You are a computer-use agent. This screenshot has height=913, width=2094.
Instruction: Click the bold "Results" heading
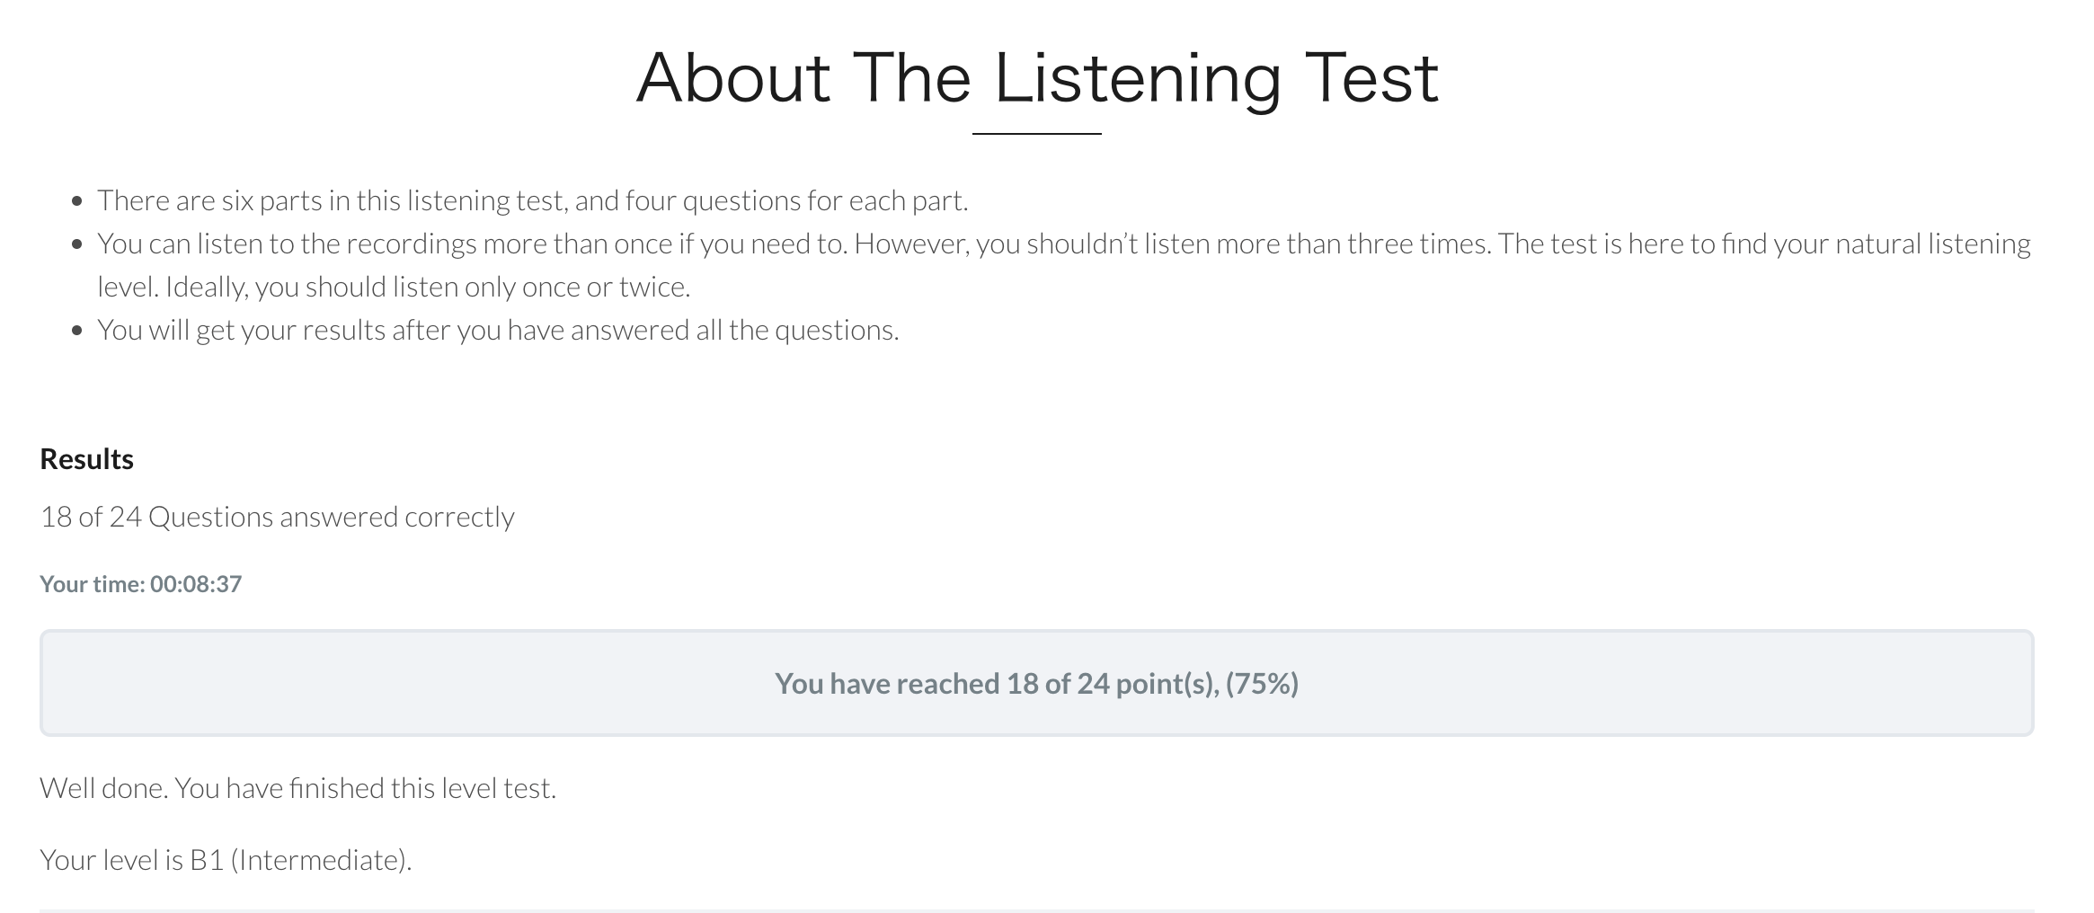click(86, 459)
